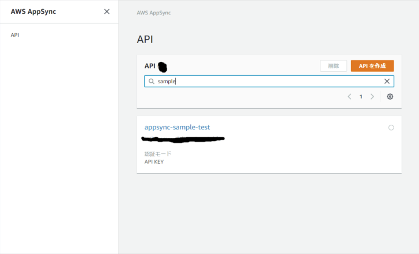Image resolution: width=419 pixels, height=254 pixels.
Task: Close the AWS AppSync side navigation panel
Action: pos(107,11)
